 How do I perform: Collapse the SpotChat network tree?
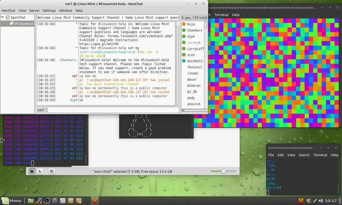[x=2, y=17]
